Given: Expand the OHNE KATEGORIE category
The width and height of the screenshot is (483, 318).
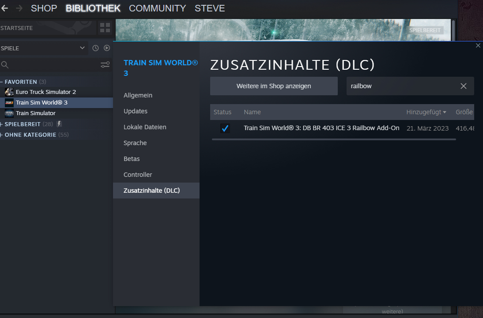Looking at the screenshot, I should [x=1, y=135].
